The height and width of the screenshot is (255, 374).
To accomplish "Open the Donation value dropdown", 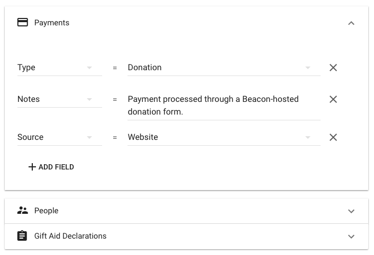I will pos(308,68).
